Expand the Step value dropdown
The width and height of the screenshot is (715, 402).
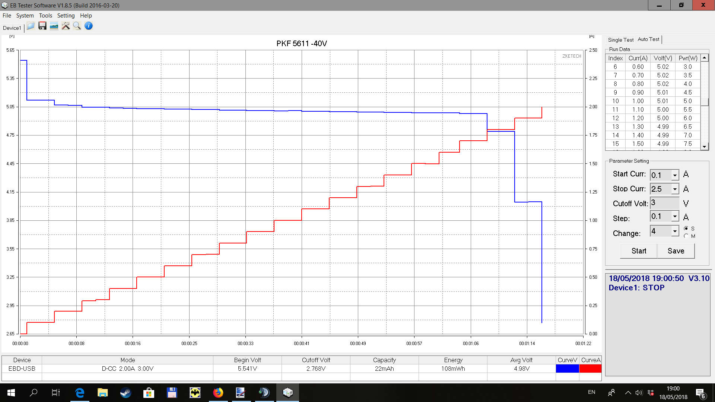675,216
